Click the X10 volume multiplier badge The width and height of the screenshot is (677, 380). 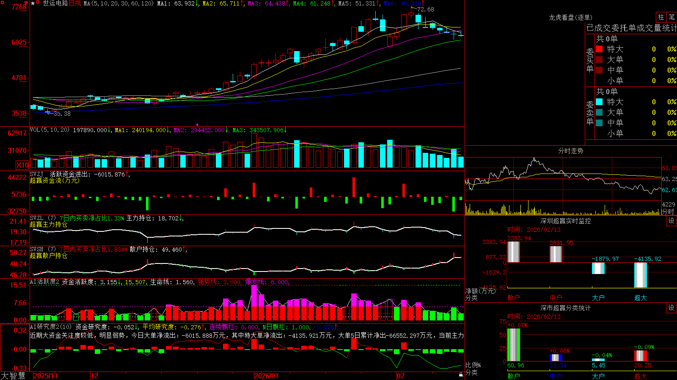(x=22, y=165)
